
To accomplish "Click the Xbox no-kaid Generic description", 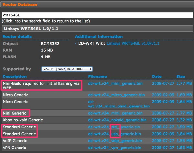I will pyautogui.click(x=23, y=120).
